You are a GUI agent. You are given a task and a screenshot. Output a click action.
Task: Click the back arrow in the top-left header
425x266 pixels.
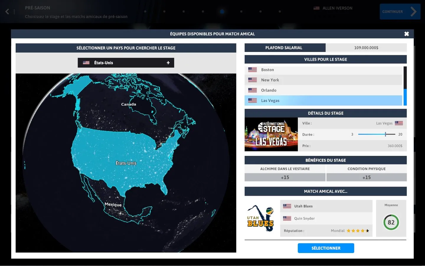(x=7, y=12)
